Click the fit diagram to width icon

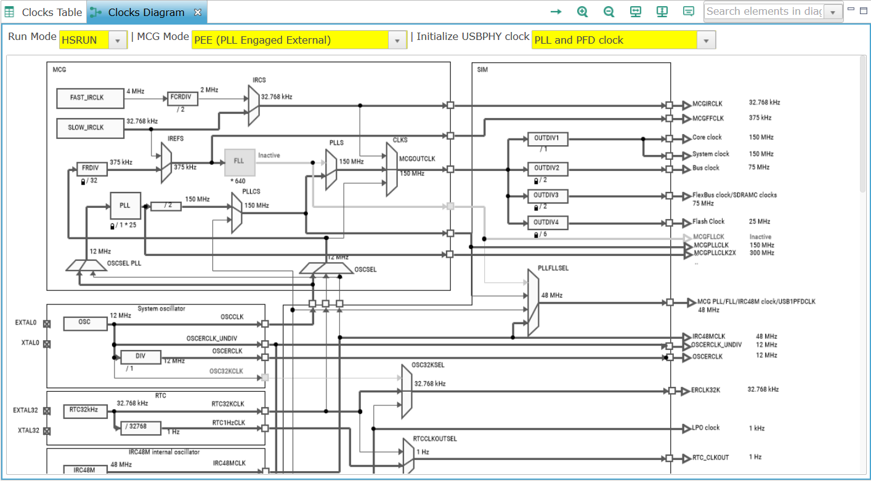636,12
